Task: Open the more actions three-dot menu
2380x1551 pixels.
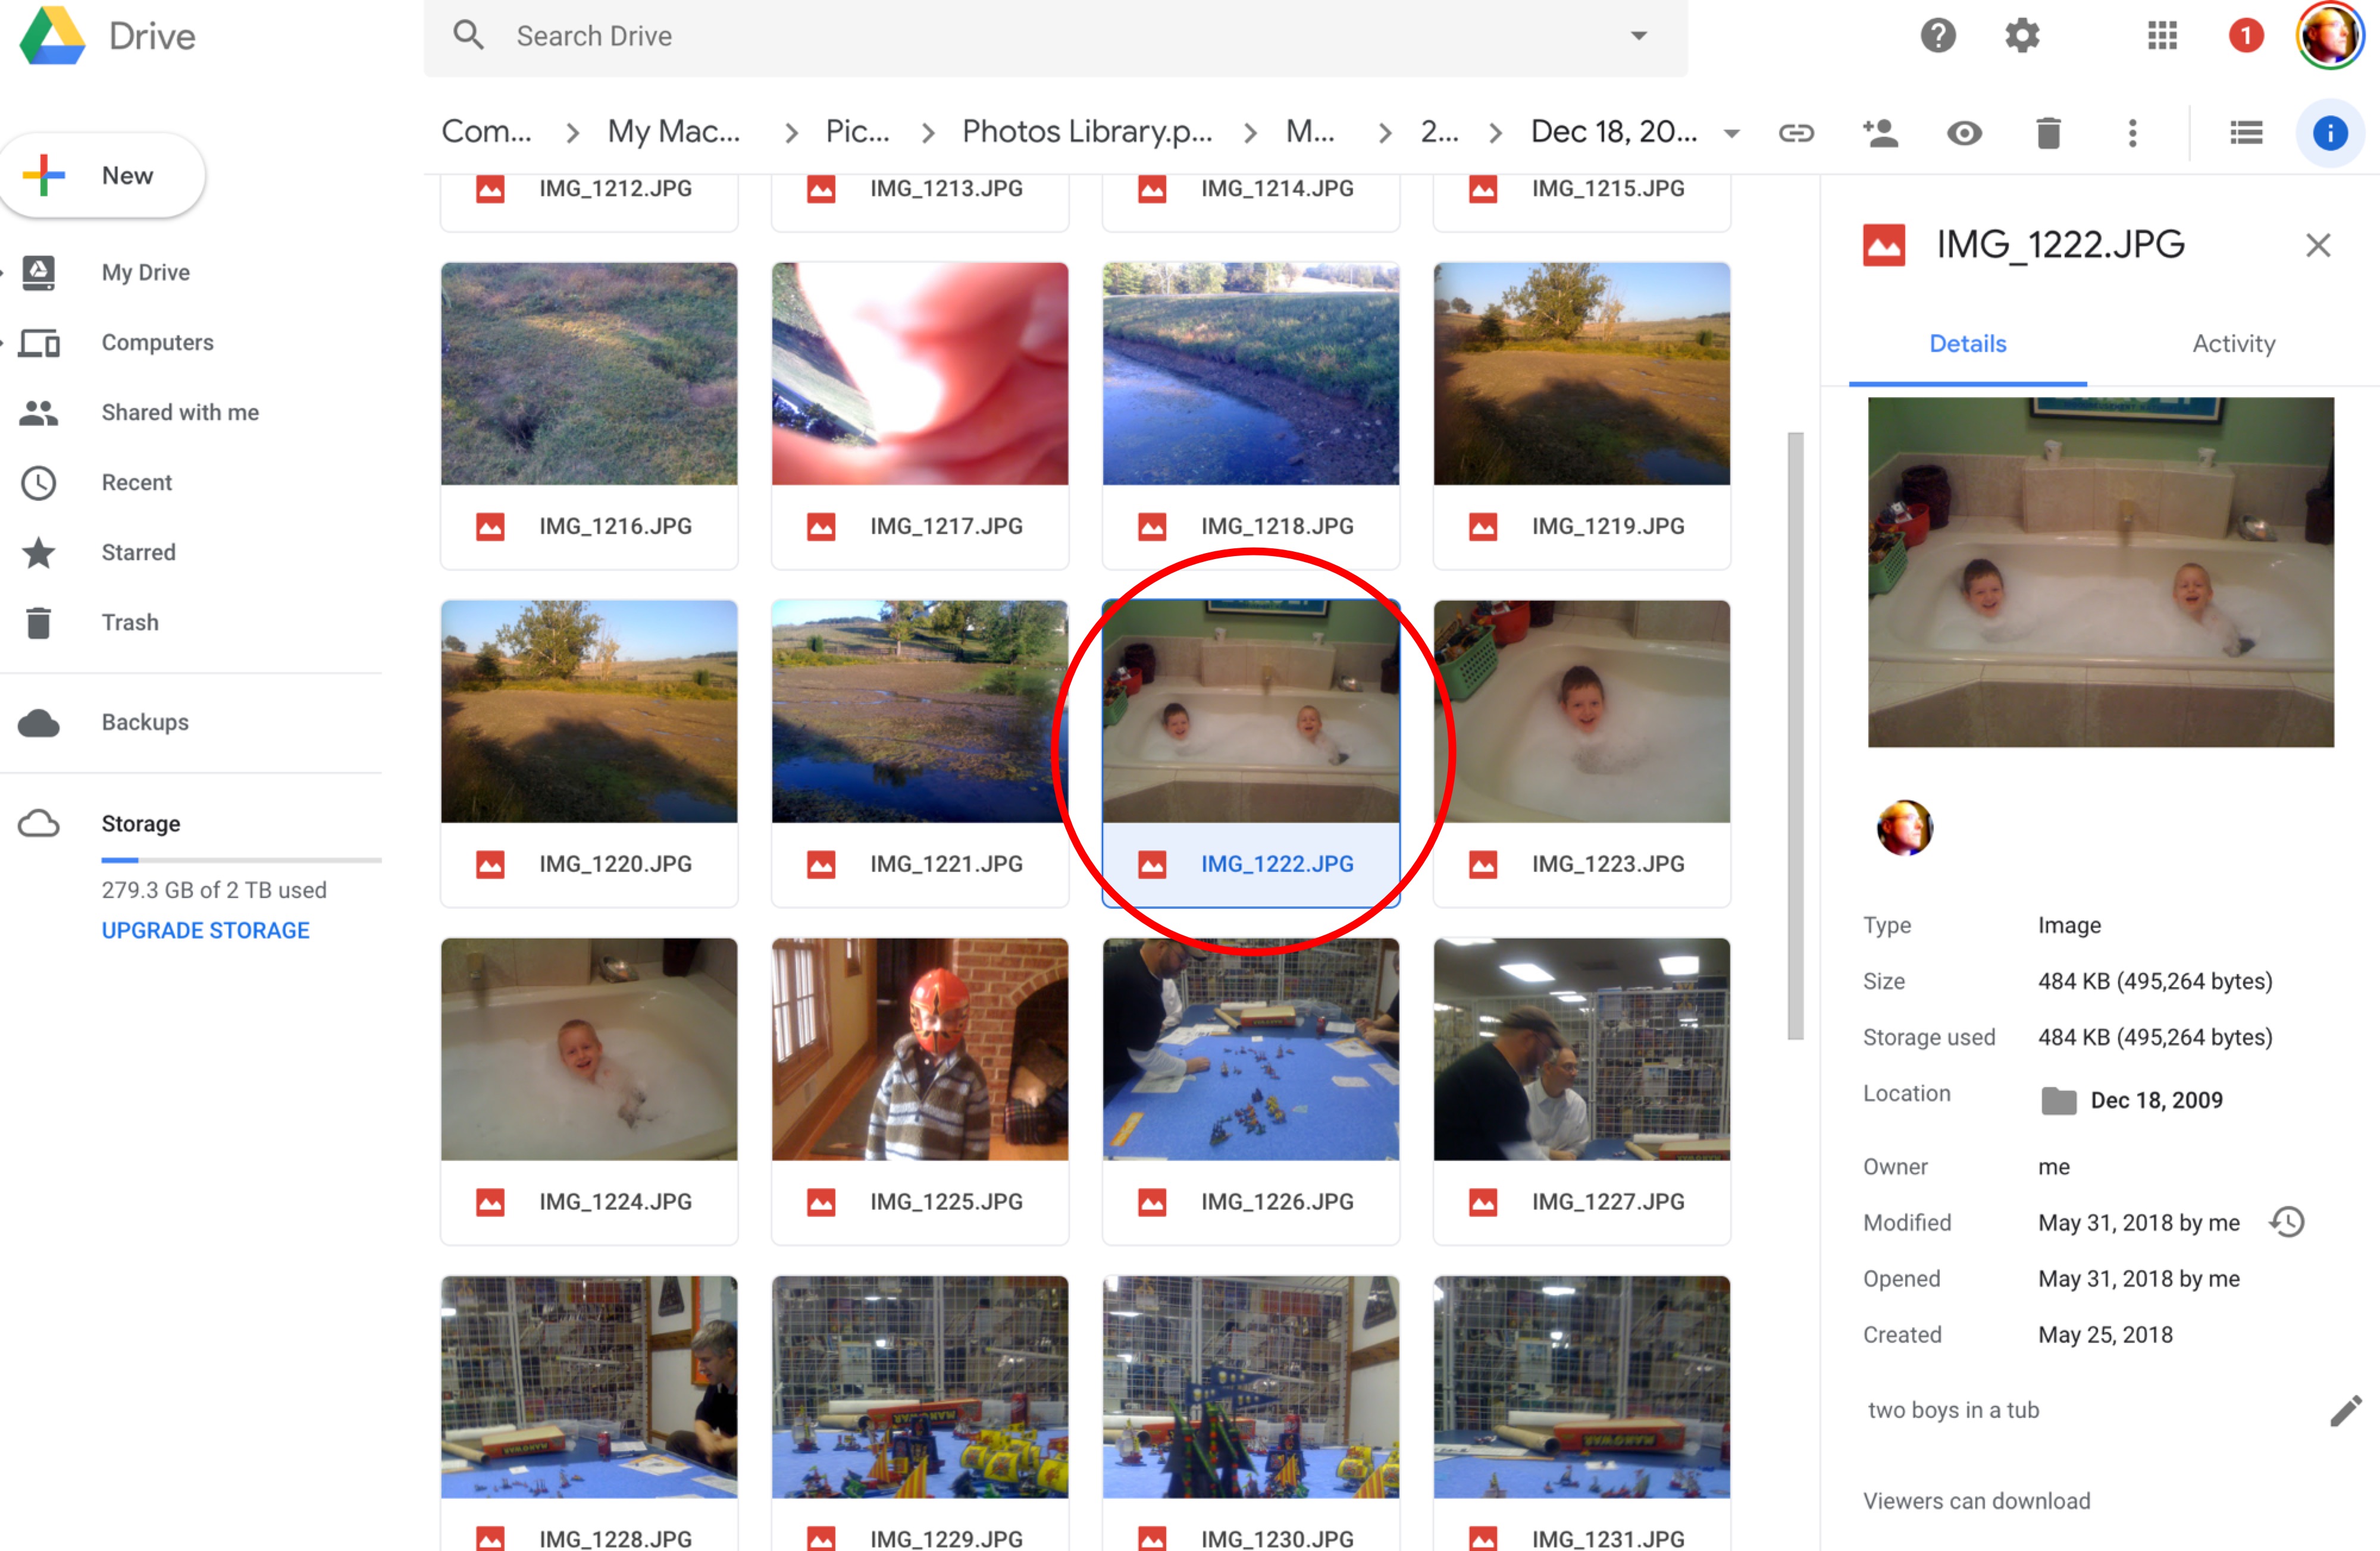Action: (x=2132, y=133)
